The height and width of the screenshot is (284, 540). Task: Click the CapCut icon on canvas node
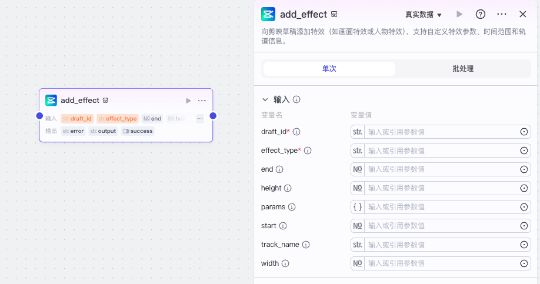(x=51, y=100)
